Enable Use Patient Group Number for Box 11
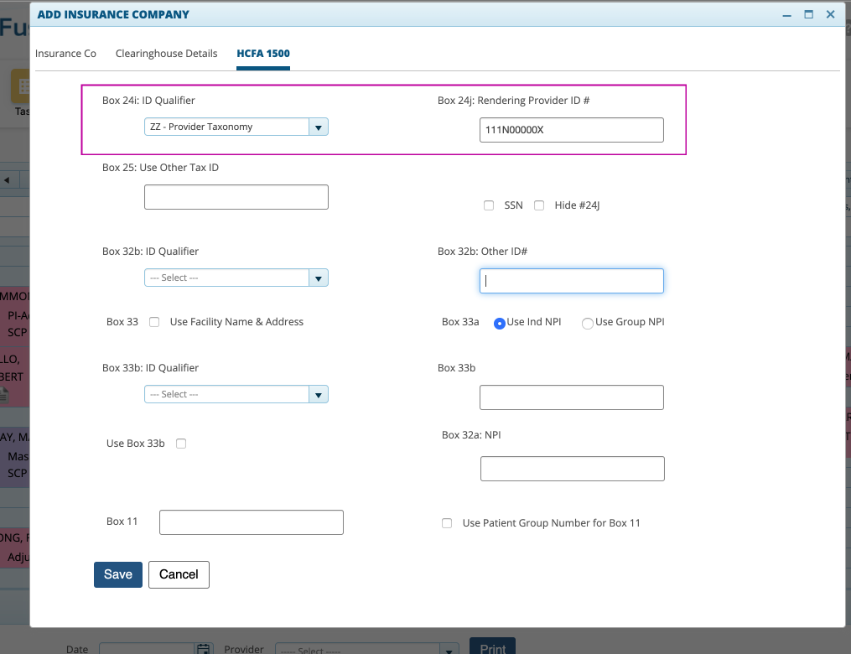Image resolution: width=851 pixels, height=654 pixels. click(x=447, y=522)
